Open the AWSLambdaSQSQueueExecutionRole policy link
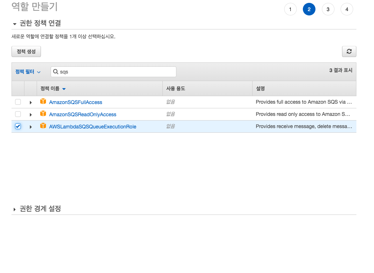 pos(93,127)
